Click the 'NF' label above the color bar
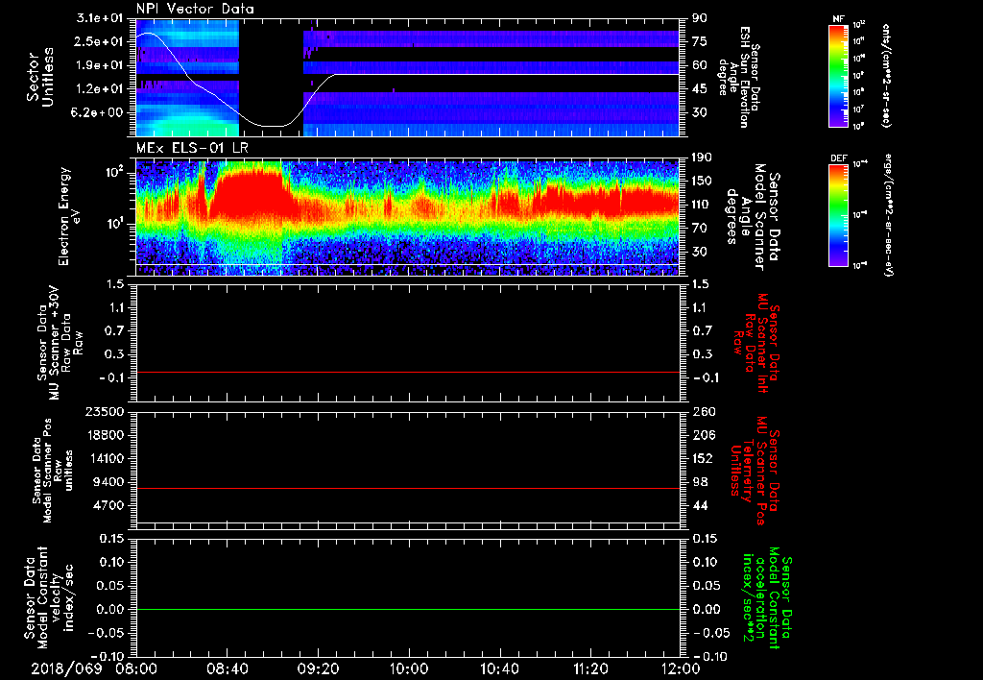Image resolution: width=983 pixels, height=680 pixels. click(838, 20)
